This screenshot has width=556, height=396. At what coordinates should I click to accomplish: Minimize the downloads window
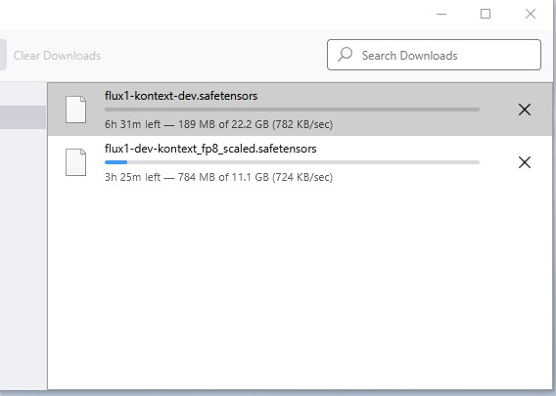click(441, 14)
